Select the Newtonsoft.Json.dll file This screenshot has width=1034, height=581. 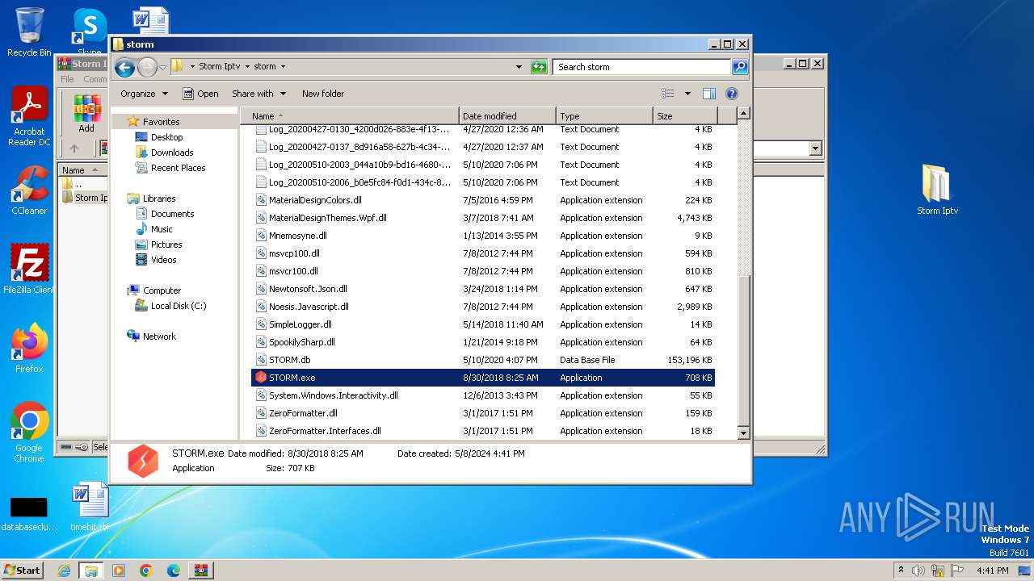coord(483,289)
